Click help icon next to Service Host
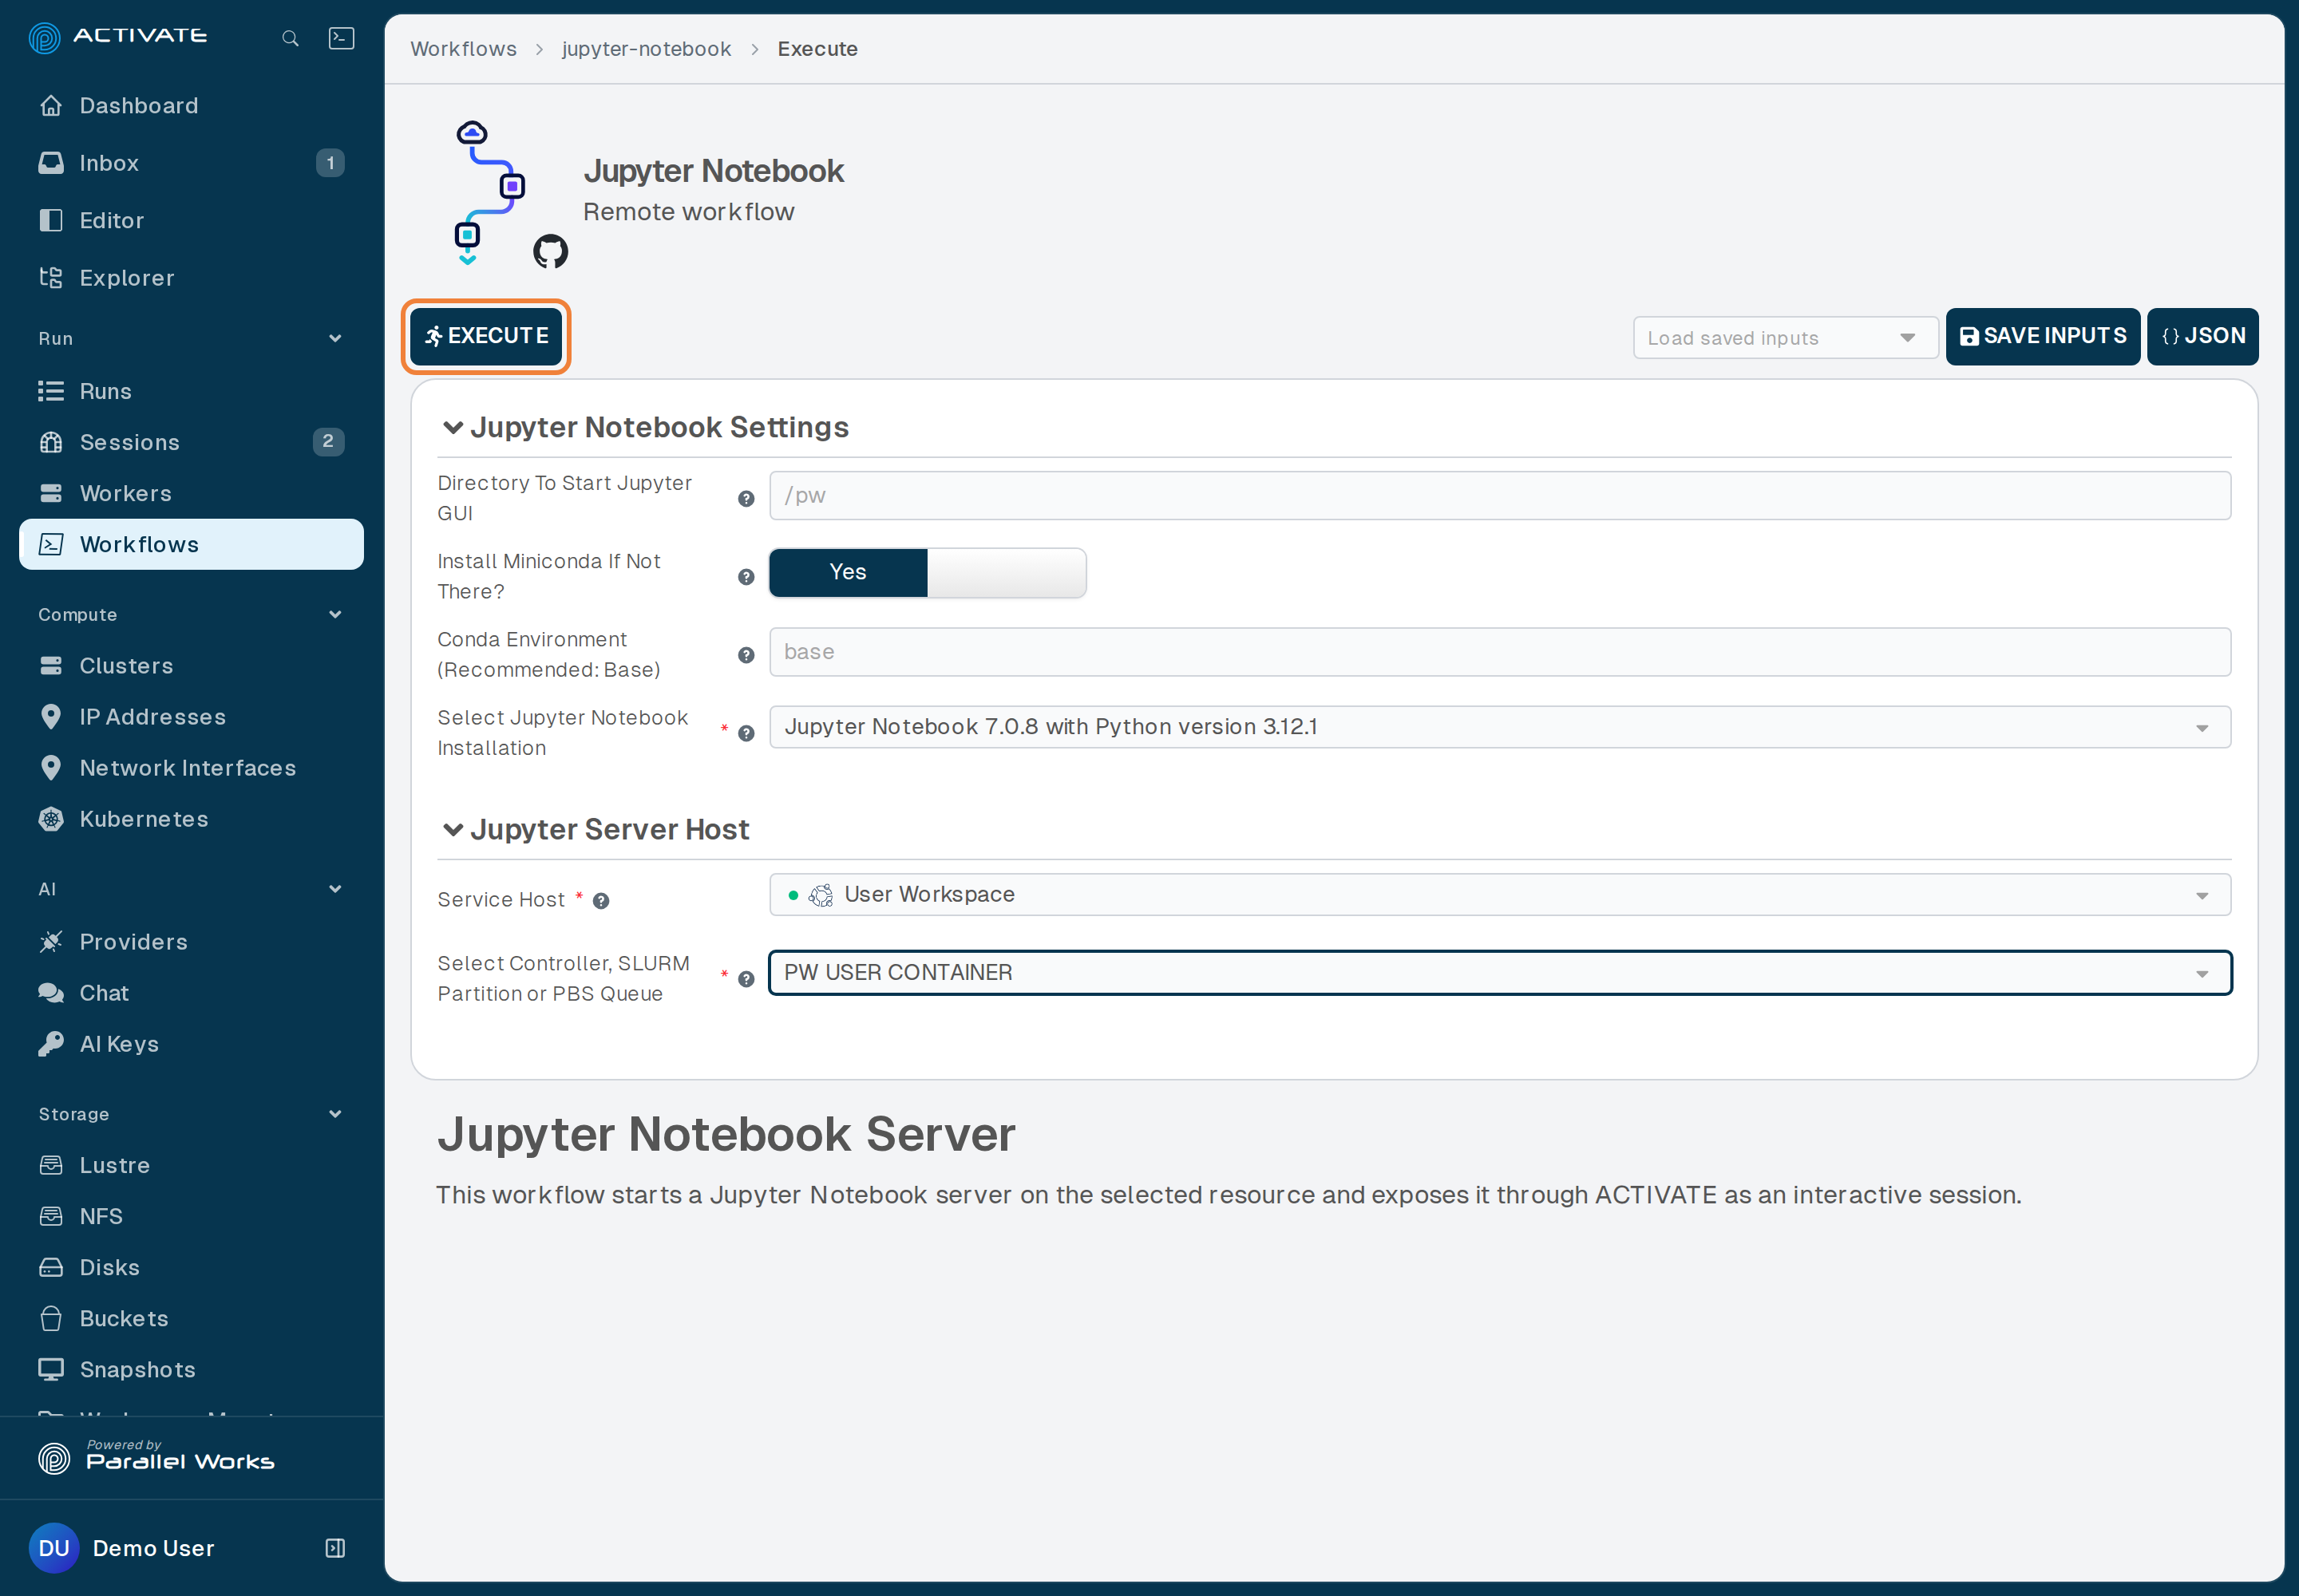Viewport: 2299px width, 1596px height. coord(600,900)
